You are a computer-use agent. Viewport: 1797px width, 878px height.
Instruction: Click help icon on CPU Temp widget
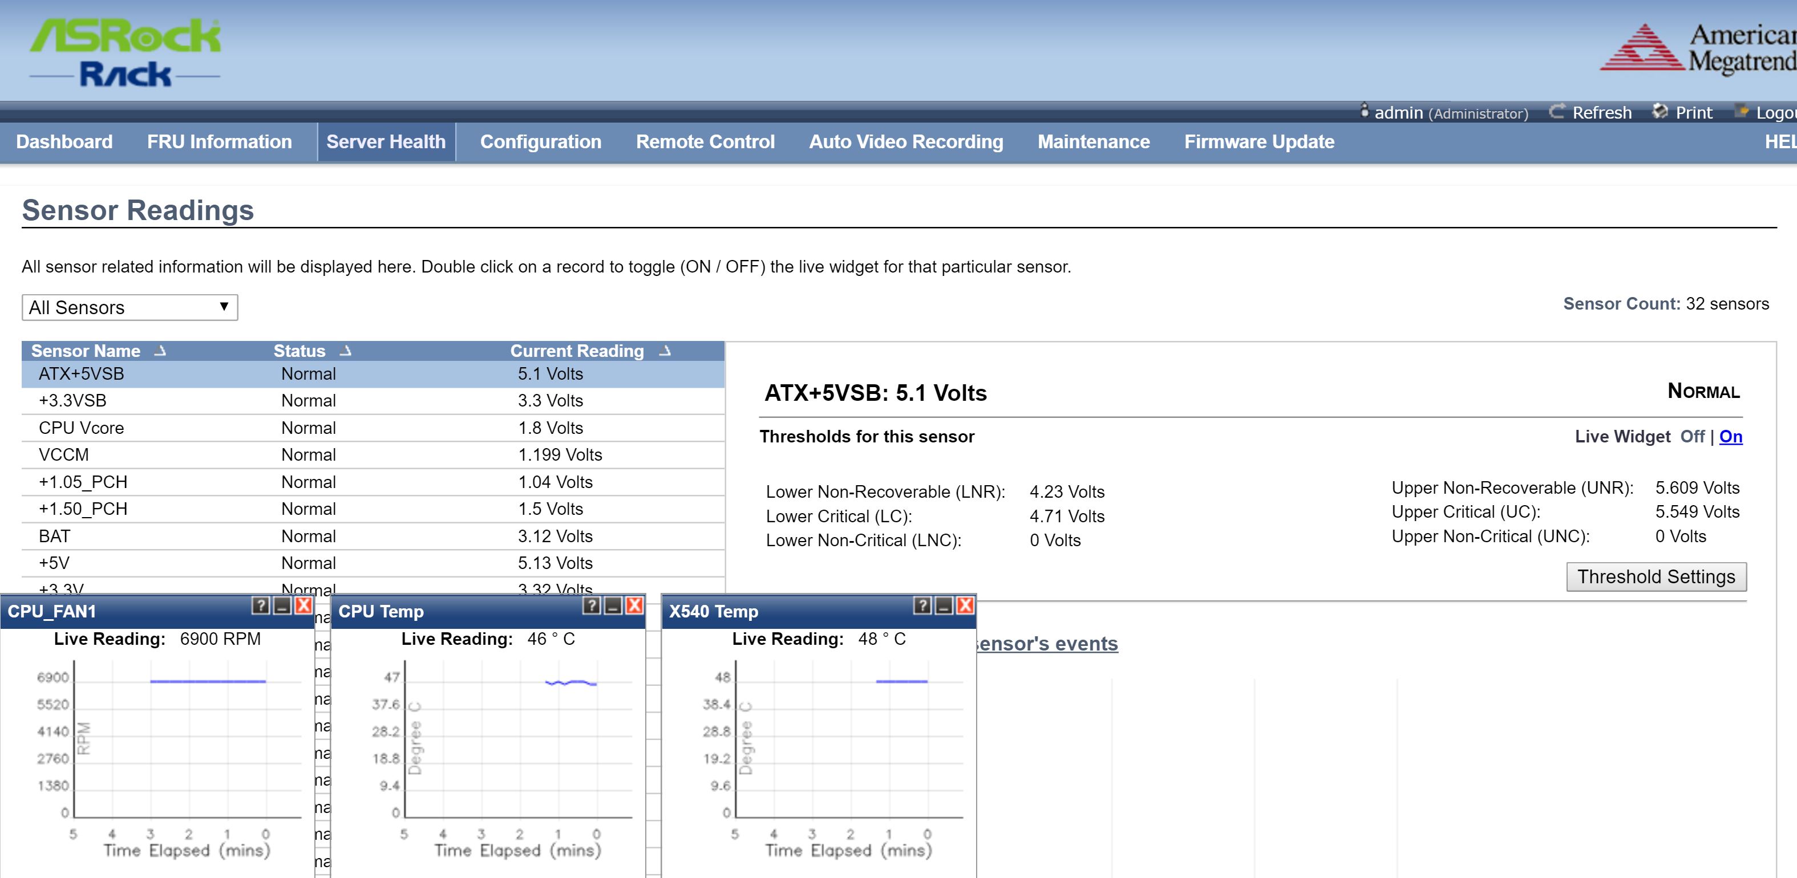tap(591, 605)
